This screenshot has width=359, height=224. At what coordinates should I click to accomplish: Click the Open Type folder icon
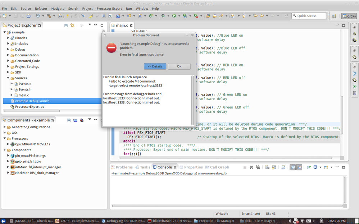pos(208,16)
